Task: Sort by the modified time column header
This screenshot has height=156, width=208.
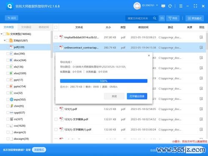Action: [x=143, y=27]
